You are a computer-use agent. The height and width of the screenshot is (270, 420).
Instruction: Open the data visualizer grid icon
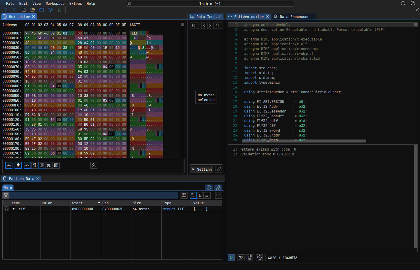point(56,165)
